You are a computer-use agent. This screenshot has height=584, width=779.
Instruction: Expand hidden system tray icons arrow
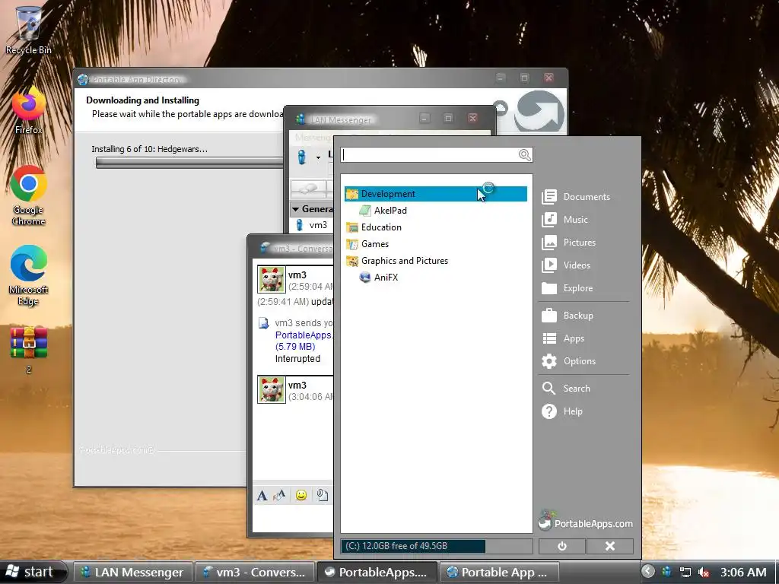pos(648,572)
